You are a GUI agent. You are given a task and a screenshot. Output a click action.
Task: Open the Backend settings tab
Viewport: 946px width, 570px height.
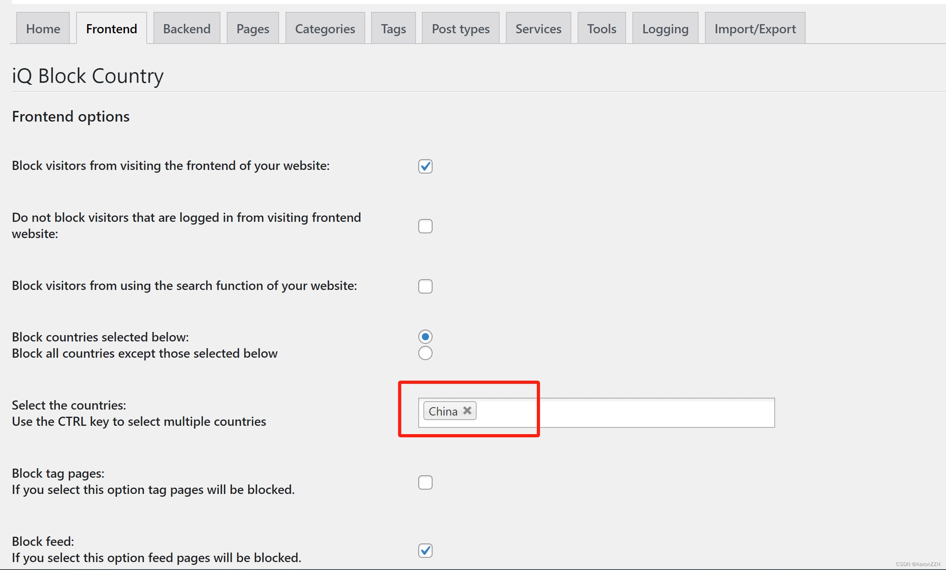(x=186, y=29)
